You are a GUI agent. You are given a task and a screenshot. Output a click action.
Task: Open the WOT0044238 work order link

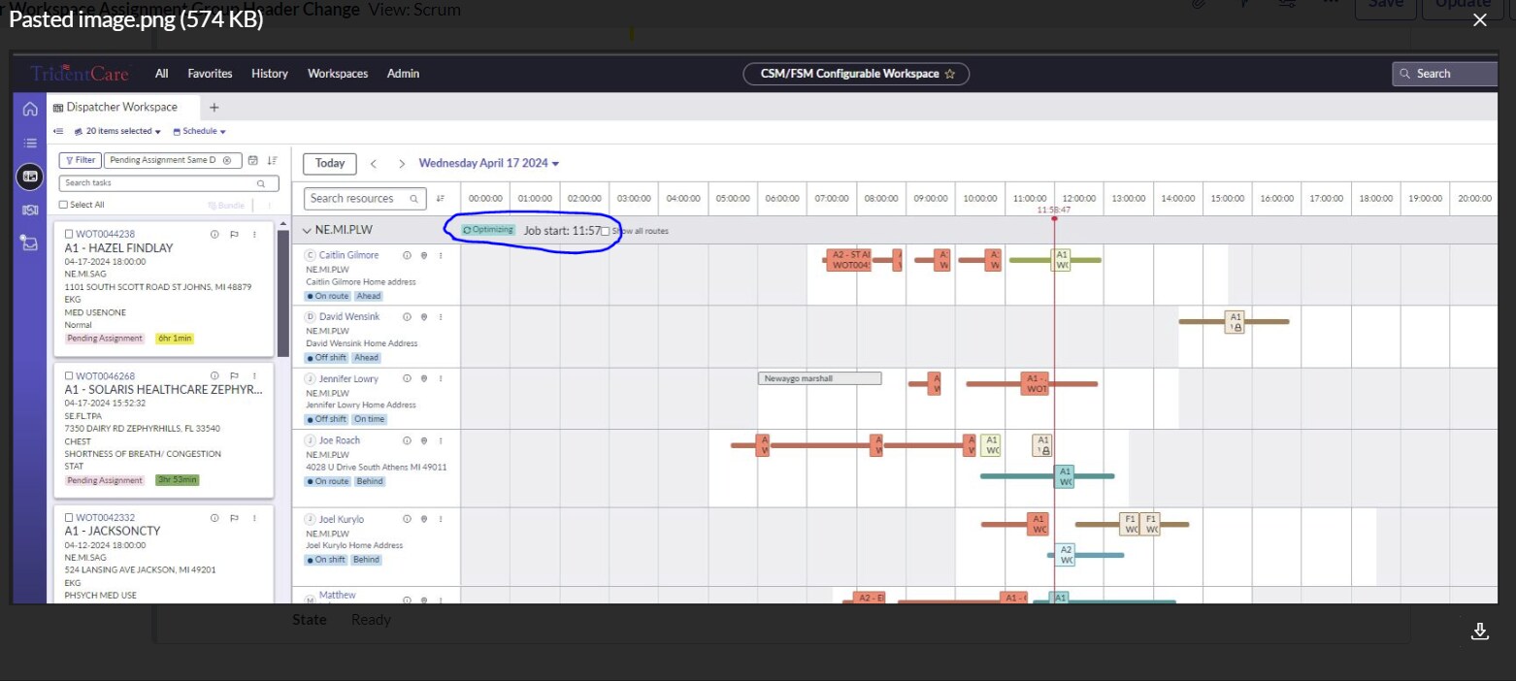106,234
